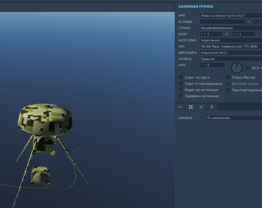Screen dimensions: 262x208
Task: Check the Только Мастер option
Action: click(x=228, y=77)
